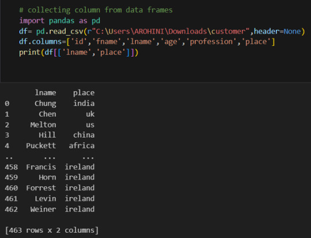The height and width of the screenshot is (238, 311).
Task: Click 'read_csv' function name in the code
Action: 66,31
